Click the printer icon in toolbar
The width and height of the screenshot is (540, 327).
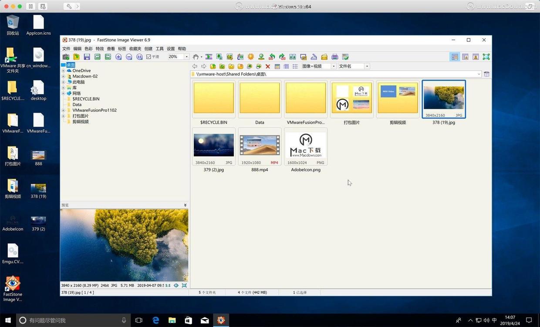point(335,57)
